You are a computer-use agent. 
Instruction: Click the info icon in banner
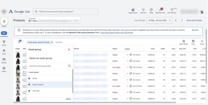(19, 30)
